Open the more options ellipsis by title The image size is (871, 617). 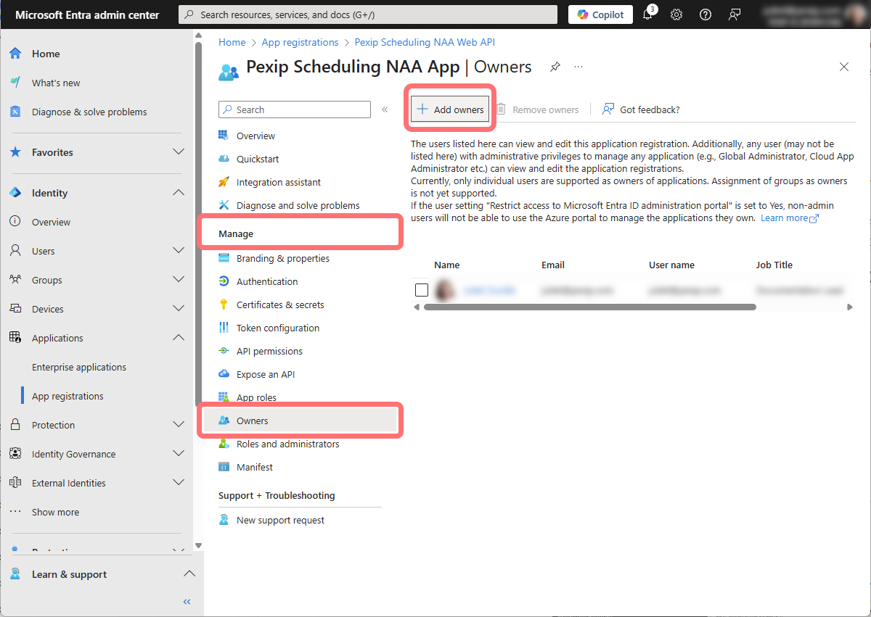pos(578,67)
